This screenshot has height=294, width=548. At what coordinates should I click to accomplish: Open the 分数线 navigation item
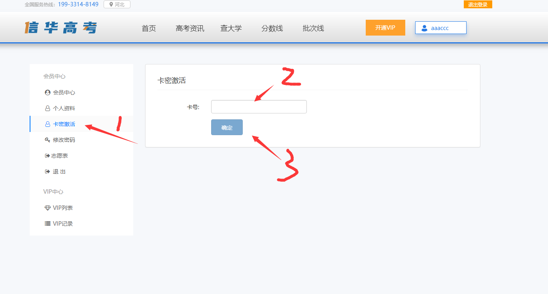[x=272, y=28]
